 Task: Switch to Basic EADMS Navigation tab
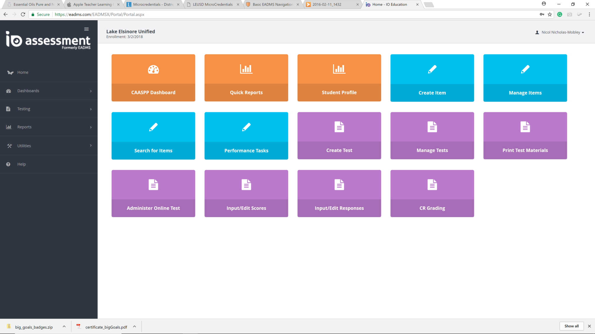(x=272, y=4)
